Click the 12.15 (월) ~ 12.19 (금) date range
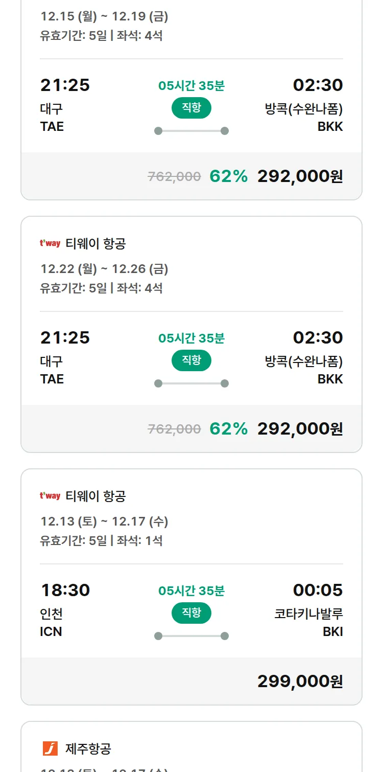This screenshot has width=383, height=772. pos(104,16)
